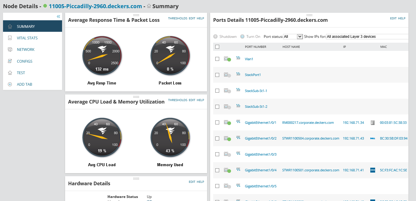Image resolution: width=416 pixels, height=201 pixels.
Task: Click EDIT on CPU Load & Memory widget
Action: click(x=192, y=100)
